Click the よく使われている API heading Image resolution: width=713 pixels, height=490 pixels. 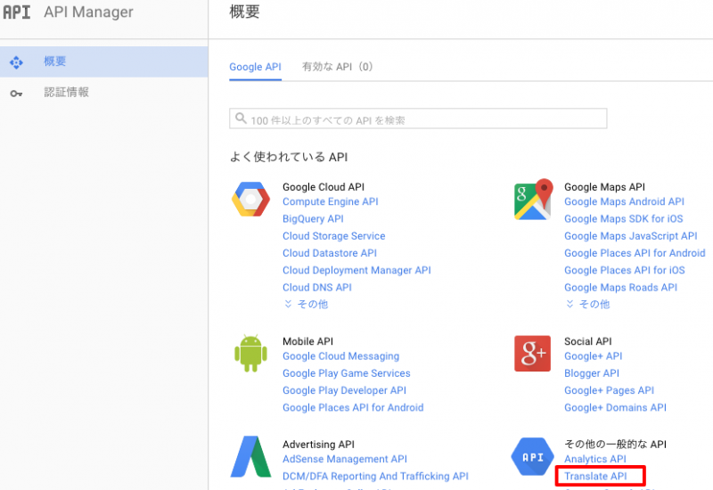pos(289,158)
